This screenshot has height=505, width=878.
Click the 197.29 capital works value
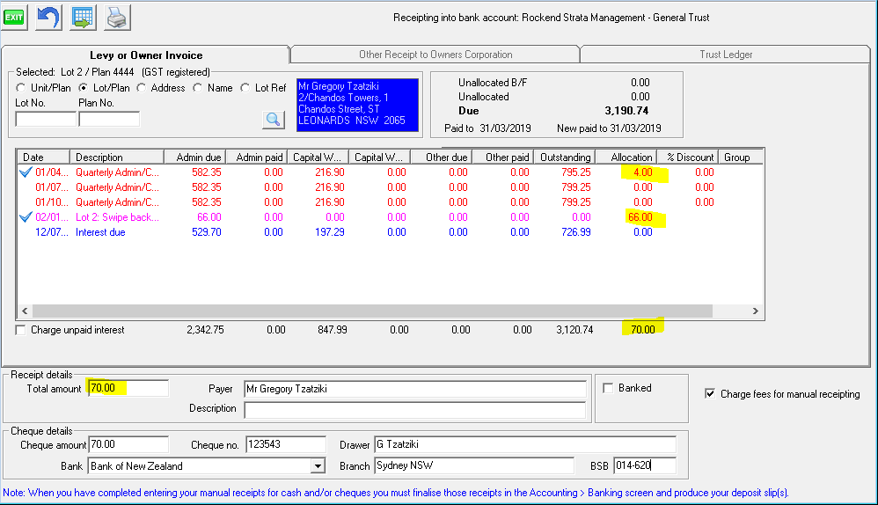[x=329, y=231]
